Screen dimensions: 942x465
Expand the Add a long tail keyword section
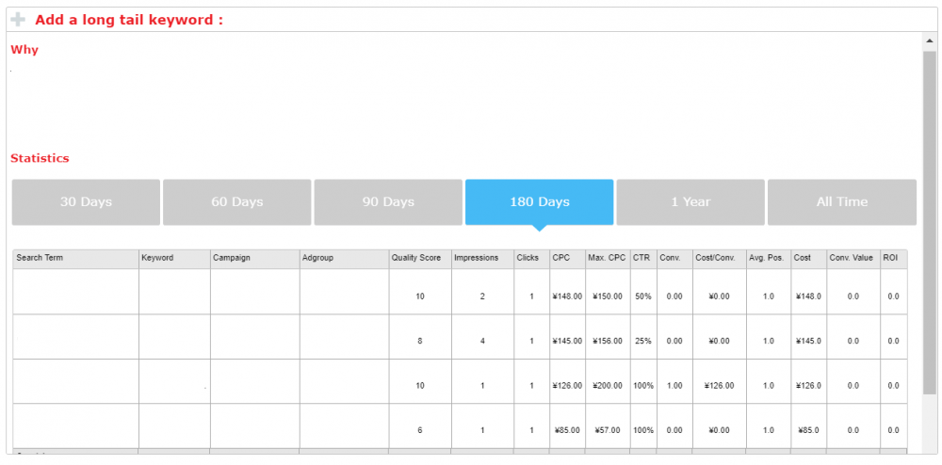click(x=129, y=20)
